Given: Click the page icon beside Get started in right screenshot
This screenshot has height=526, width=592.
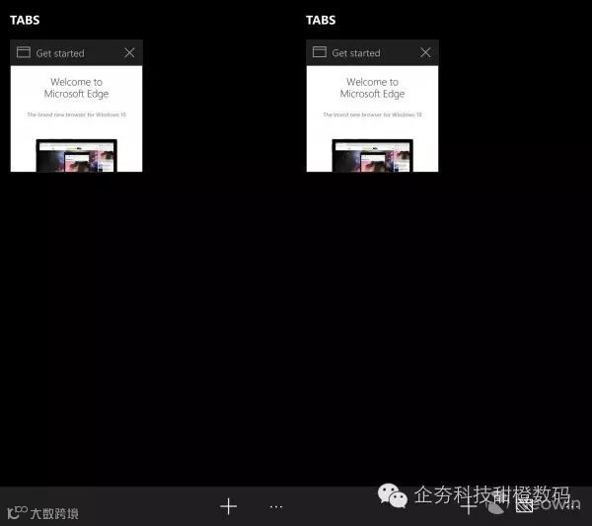Looking at the screenshot, I should [320, 52].
